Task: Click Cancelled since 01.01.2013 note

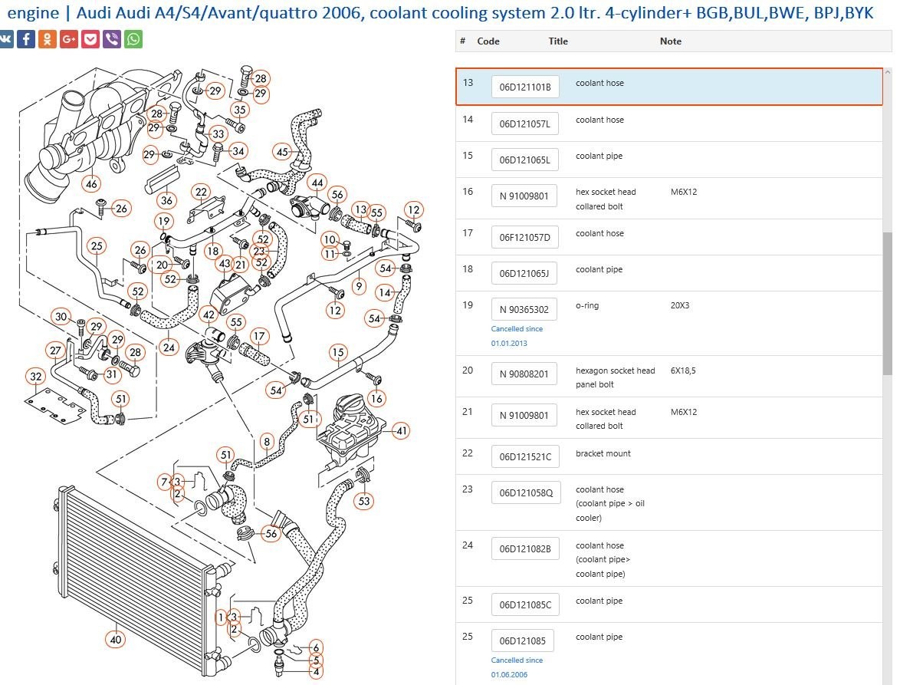Action: point(517,336)
